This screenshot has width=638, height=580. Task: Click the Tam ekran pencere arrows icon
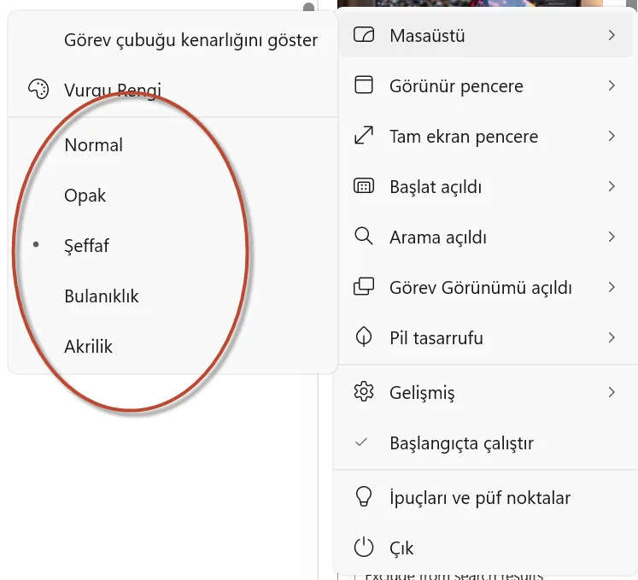click(x=364, y=136)
